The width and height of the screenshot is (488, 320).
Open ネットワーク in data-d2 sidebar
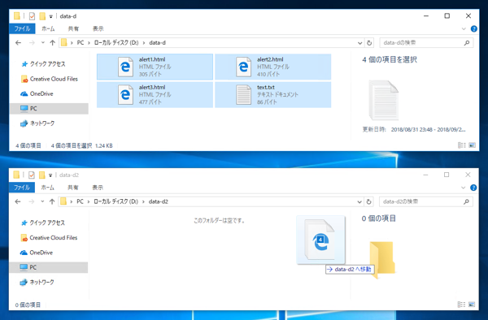pos(37,282)
